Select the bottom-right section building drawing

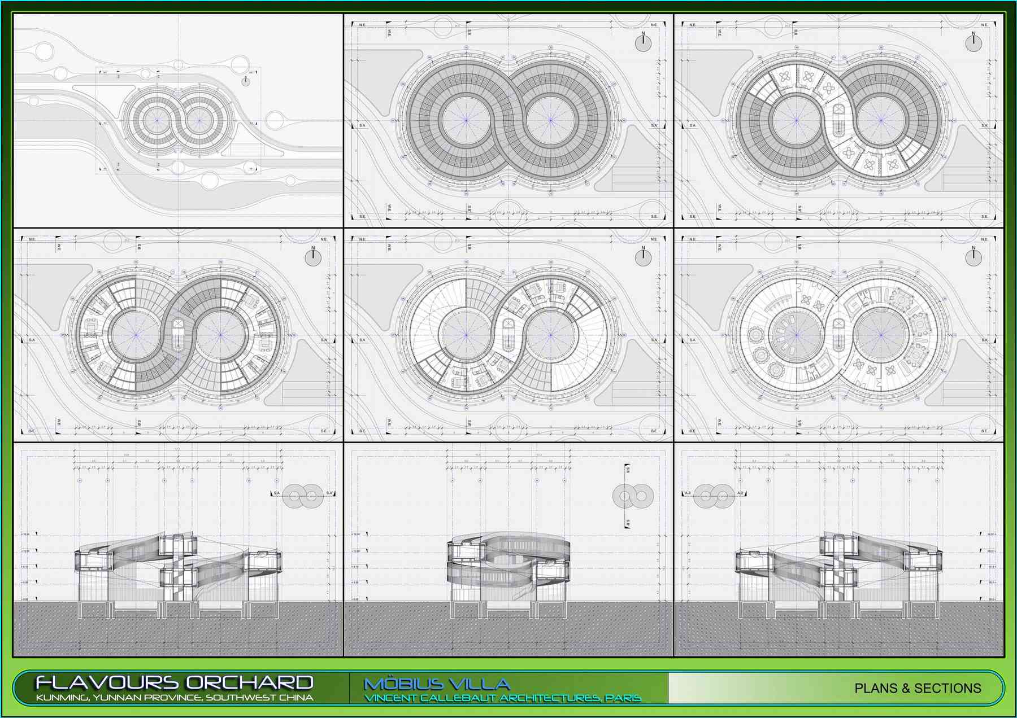pos(838,567)
